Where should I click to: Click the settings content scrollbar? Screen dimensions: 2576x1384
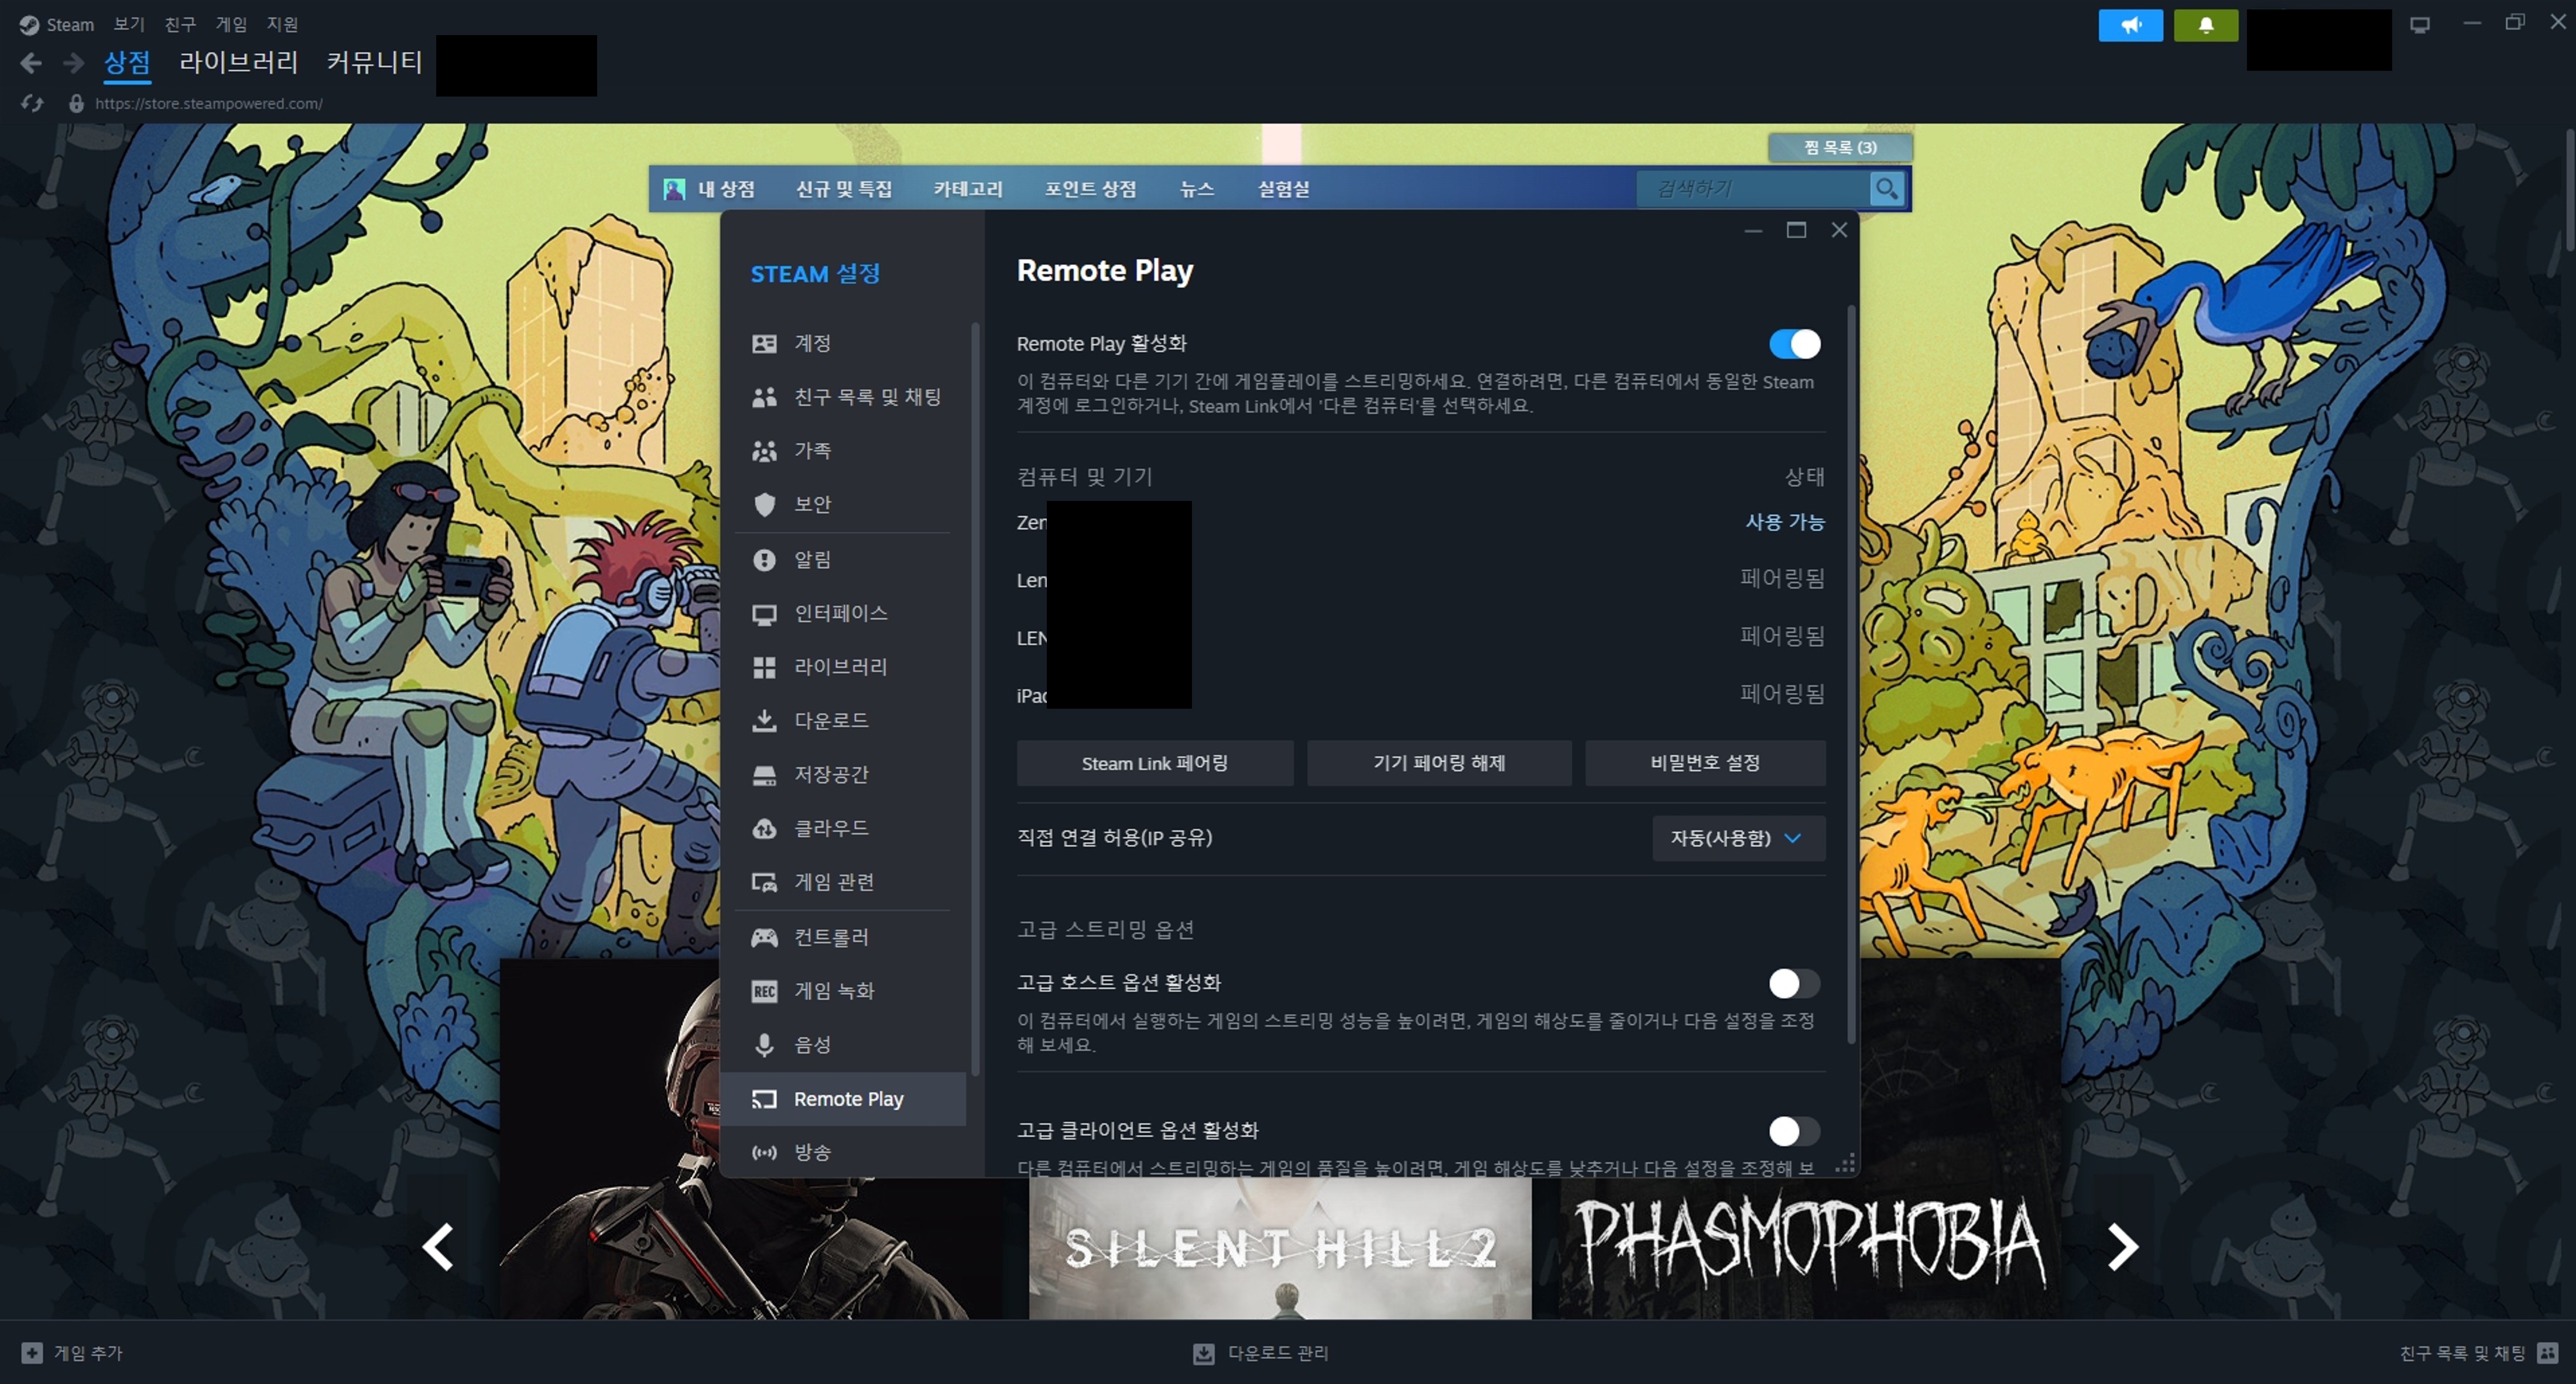click(x=1851, y=675)
